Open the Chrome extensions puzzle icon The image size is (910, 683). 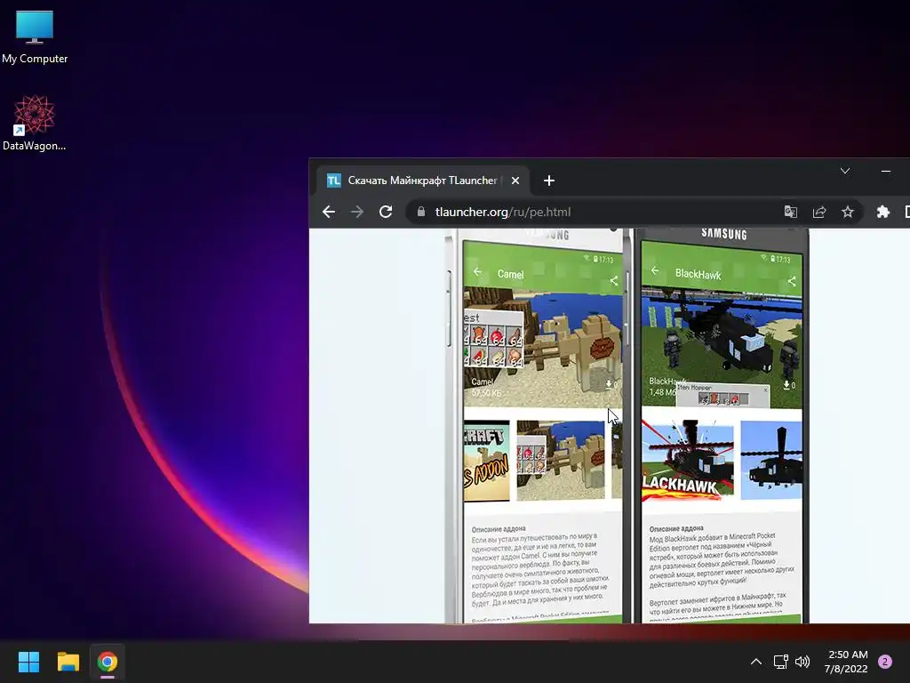tap(882, 212)
